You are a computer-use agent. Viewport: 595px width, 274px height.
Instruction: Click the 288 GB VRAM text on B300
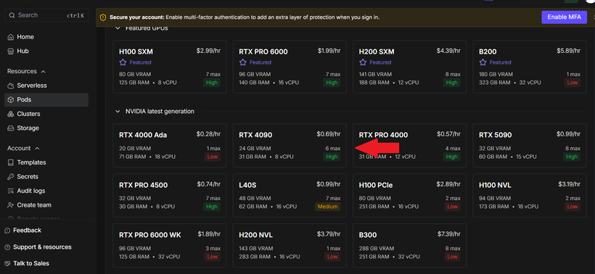[377, 248]
